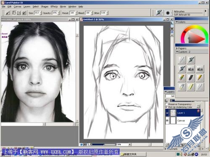Screen dimensions: 210x157
Task: Collapse the Layers panel
Action: (165, 92)
